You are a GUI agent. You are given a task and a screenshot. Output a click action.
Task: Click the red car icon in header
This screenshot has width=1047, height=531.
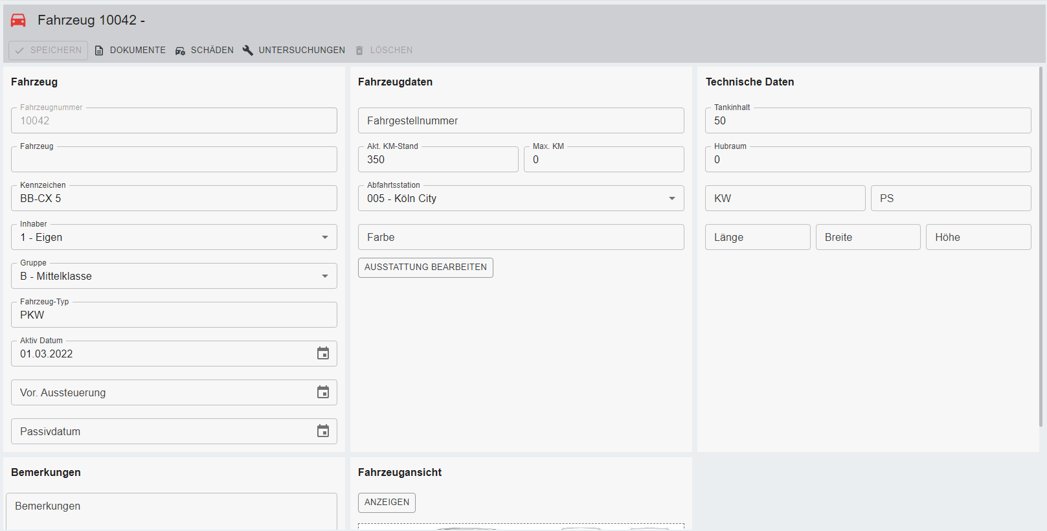[x=18, y=20]
